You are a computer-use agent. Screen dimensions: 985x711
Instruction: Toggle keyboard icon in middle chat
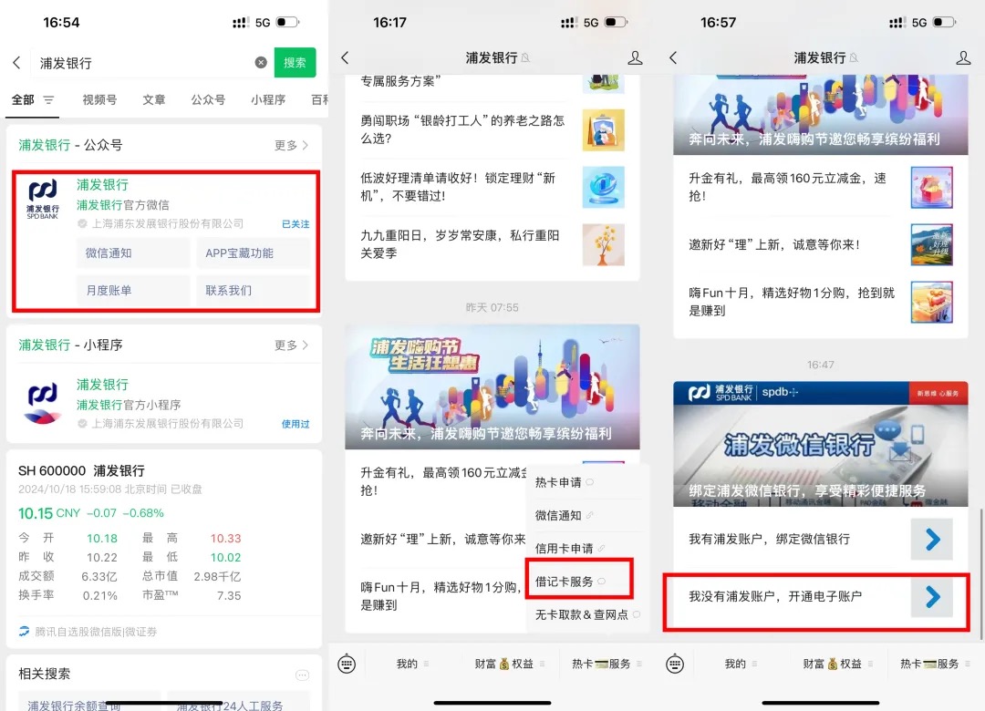tap(347, 664)
